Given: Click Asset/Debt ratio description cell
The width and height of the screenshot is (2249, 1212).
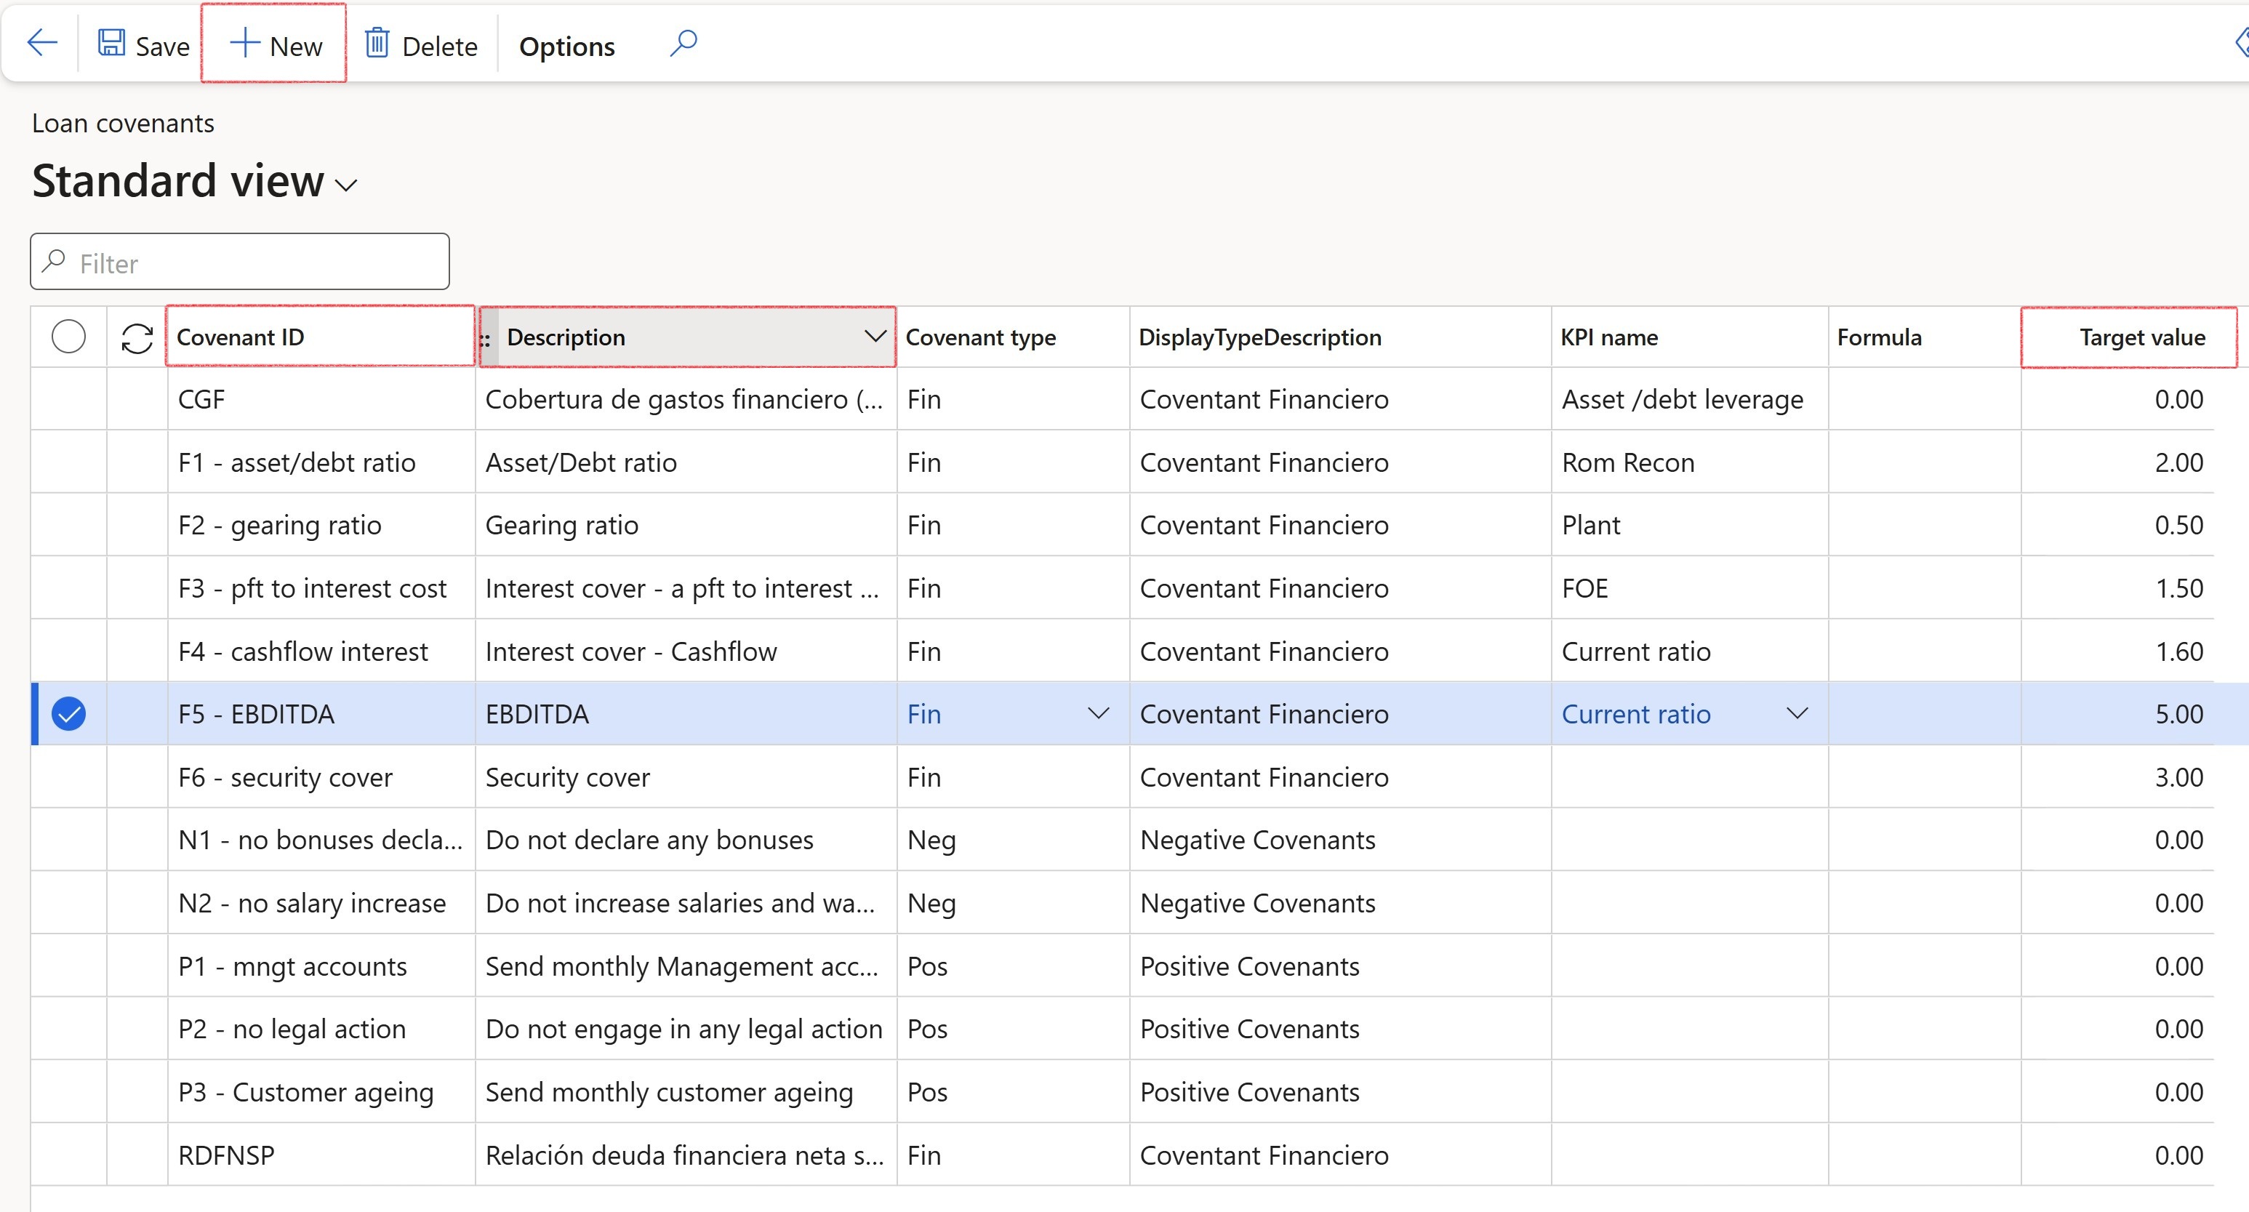Looking at the screenshot, I should point(686,463).
